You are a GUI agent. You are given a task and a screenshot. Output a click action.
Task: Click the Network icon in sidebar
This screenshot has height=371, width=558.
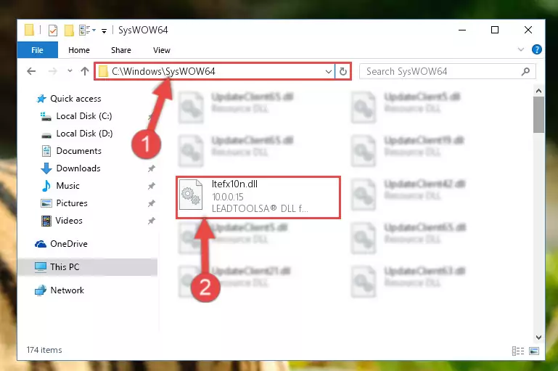click(x=41, y=290)
